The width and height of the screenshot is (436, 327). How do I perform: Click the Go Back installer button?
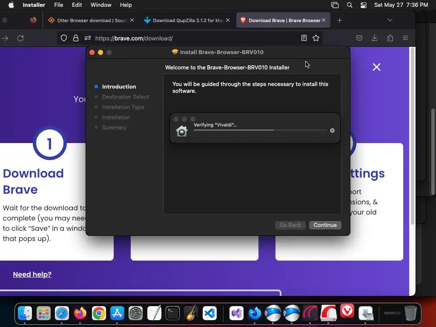pyautogui.click(x=290, y=225)
